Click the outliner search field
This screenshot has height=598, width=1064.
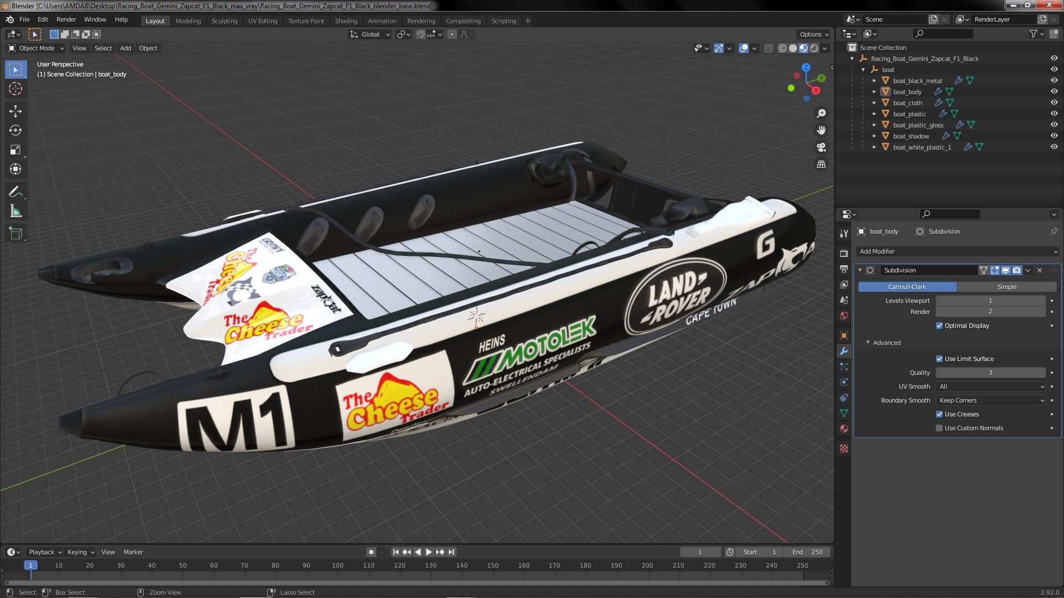point(943,34)
